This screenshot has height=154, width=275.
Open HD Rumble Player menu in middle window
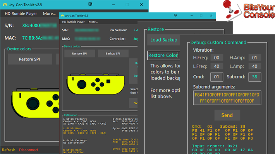[x=73, y=22]
